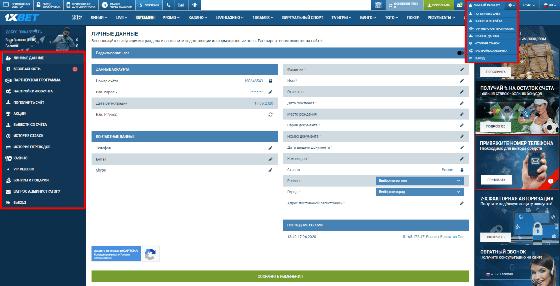Click the QR code icon in top bar
This screenshot has width=560, height=286.
click(x=378, y=5)
